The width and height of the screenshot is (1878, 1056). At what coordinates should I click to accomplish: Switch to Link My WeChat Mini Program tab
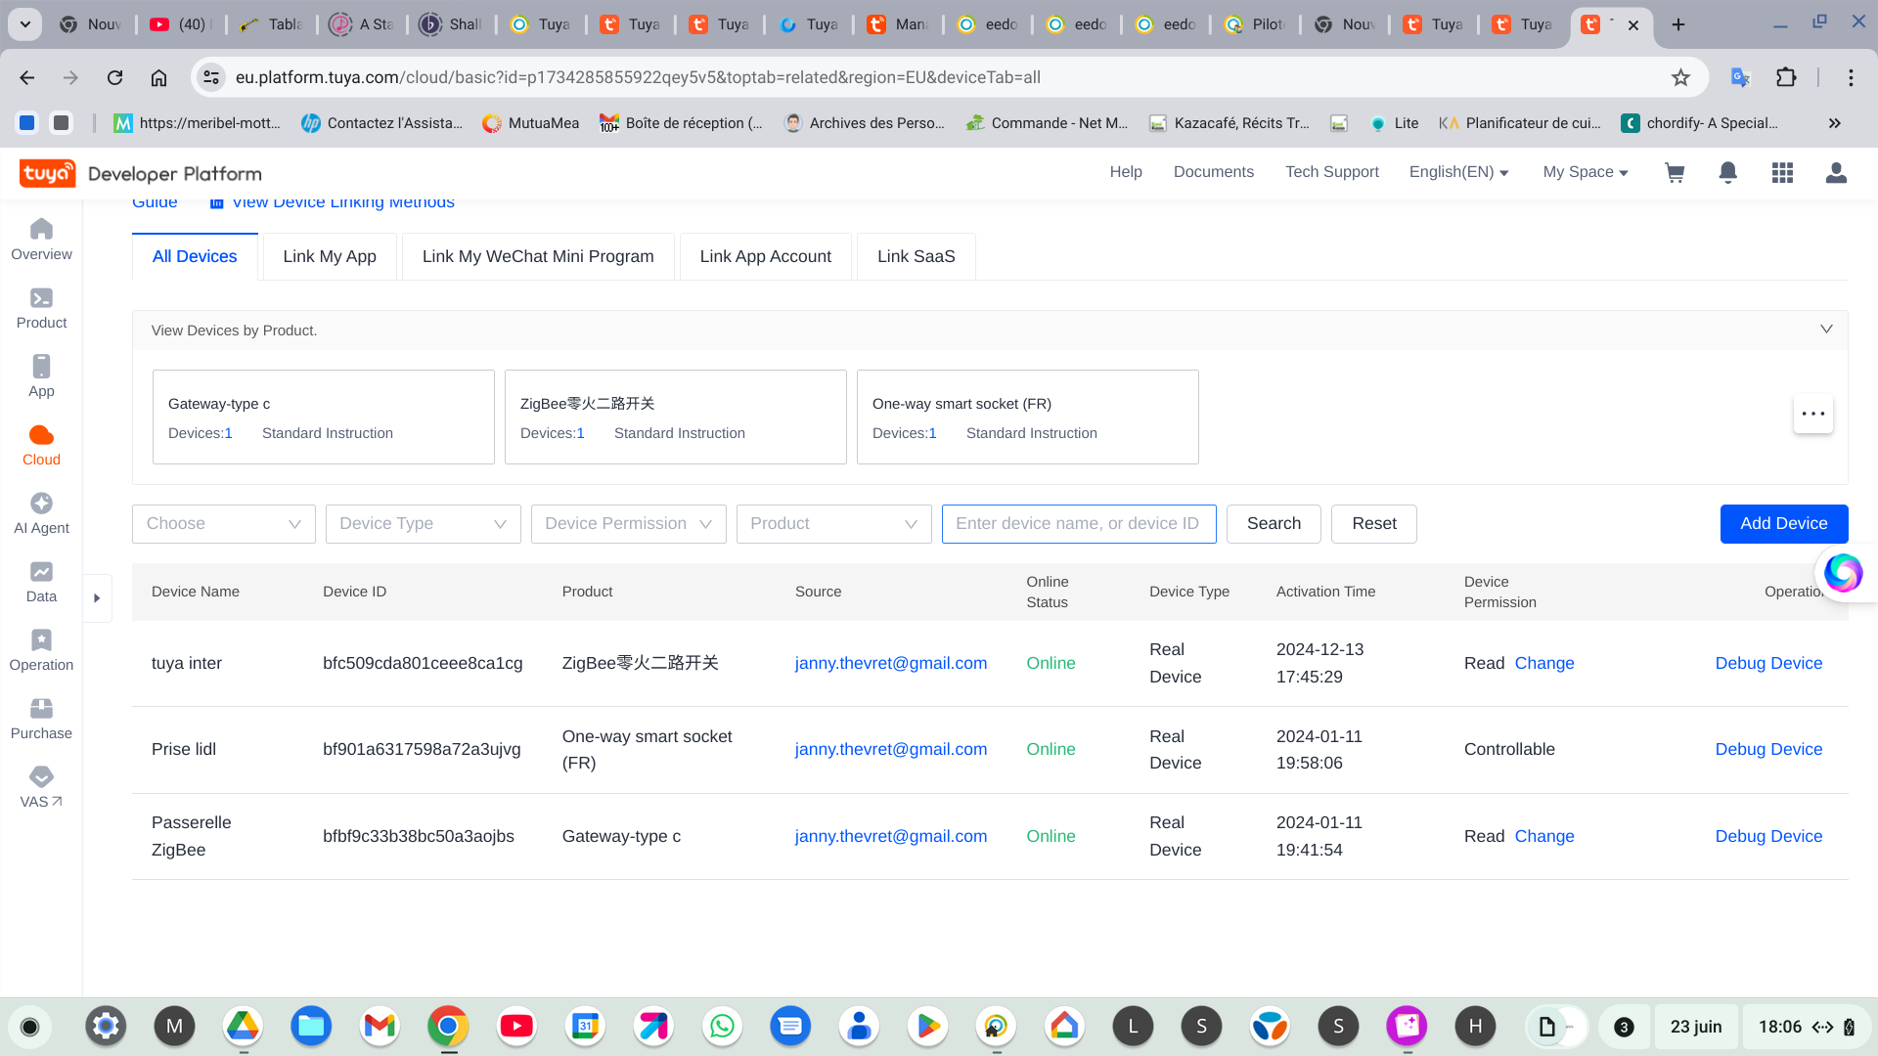(538, 256)
